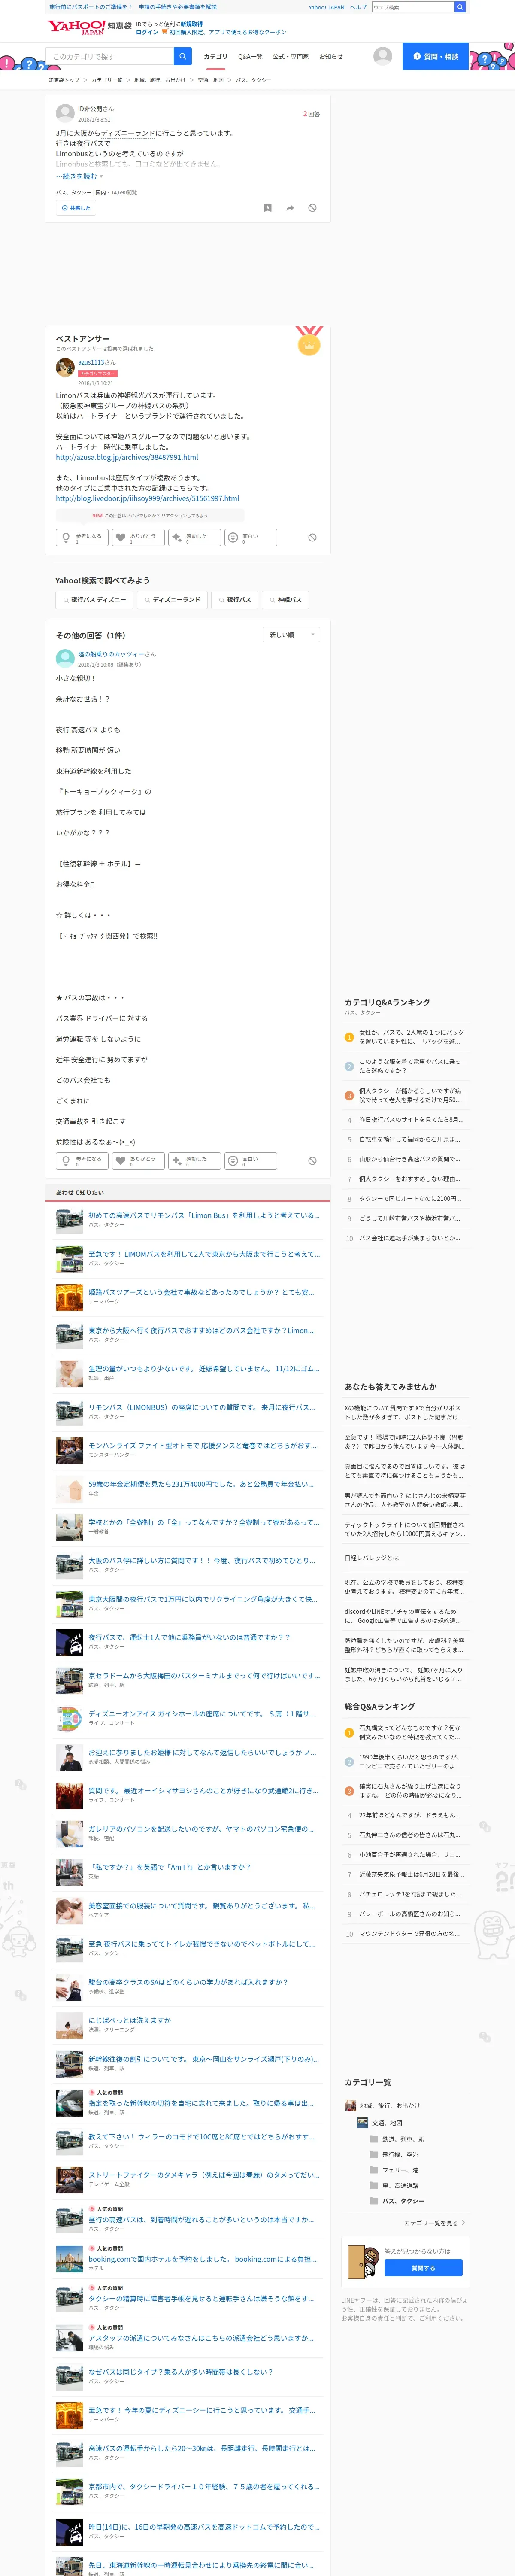Mark best answer as 参考になる
The width and height of the screenshot is (515, 2576).
coord(82,538)
